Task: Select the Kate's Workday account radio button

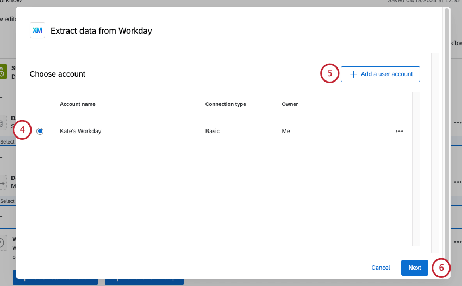Action: point(40,131)
